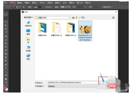This screenshot has width=132, height=94.
Task: Open the 帮助(H) menu
Action: pyautogui.click(x=88, y=3)
